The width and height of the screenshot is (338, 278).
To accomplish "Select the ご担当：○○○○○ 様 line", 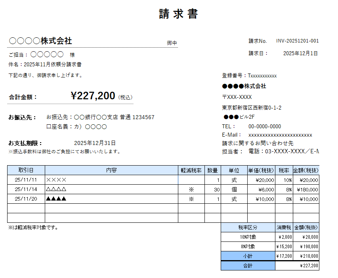I will pyautogui.click(x=42, y=54).
